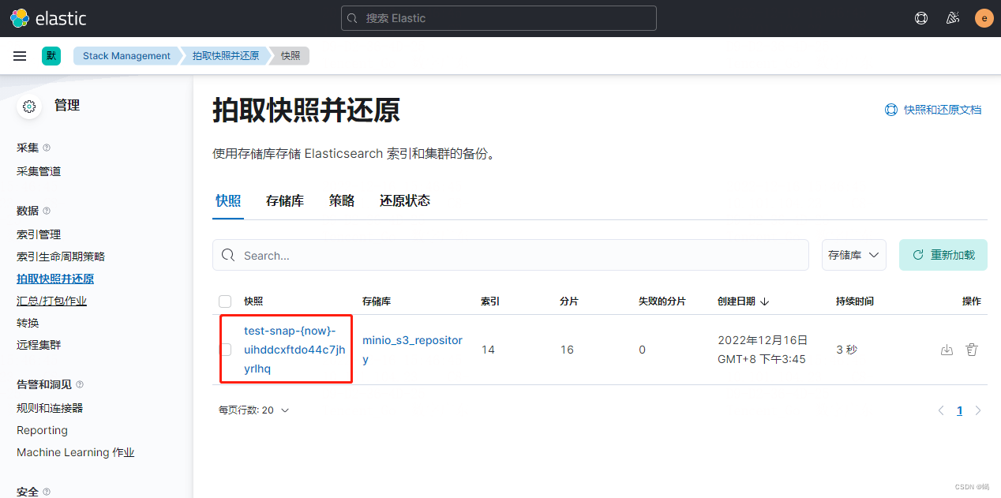1001x498 pixels.
Task: Switch to the 快照 tab
Action: tap(228, 200)
